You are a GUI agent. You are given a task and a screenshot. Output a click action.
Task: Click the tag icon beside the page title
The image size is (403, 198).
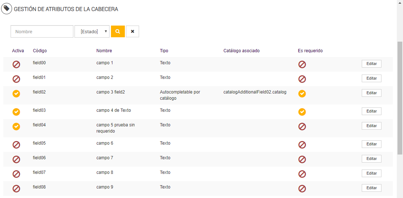(7, 9)
